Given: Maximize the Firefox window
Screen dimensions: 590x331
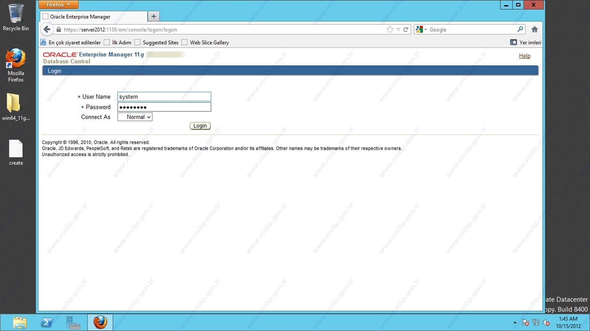Looking at the screenshot, I should coord(518,5).
